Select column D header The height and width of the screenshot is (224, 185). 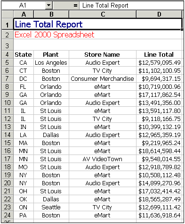pos(159,14)
